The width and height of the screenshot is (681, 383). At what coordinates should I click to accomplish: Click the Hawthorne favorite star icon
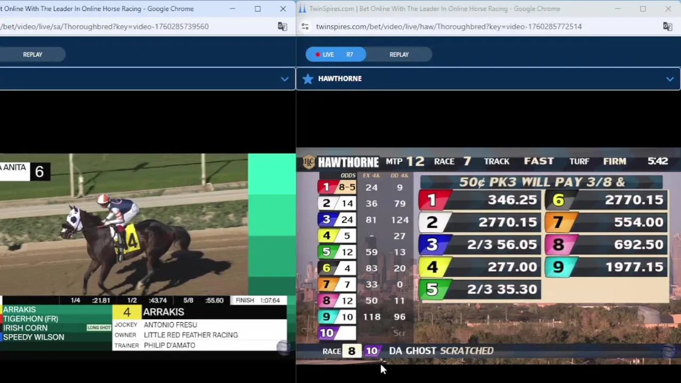tap(308, 79)
